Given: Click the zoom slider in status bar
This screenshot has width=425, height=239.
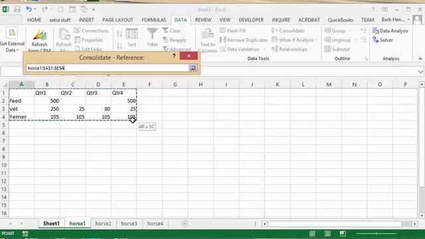Looking at the screenshot, I should coord(377,233).
